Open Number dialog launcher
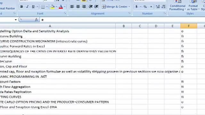Viewport: 205px width, 115px height. pos(165,13)
